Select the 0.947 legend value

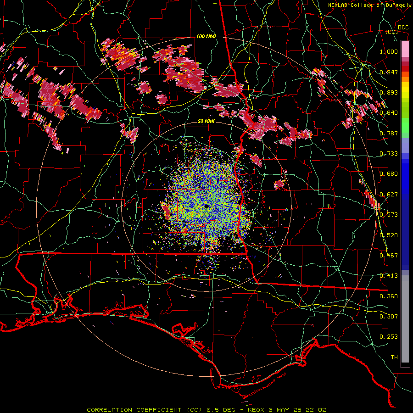389,72
